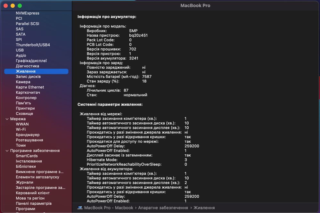Select Parallel SCSI in the sidebar
The image size is (320, 213).
tap(28, 24)
